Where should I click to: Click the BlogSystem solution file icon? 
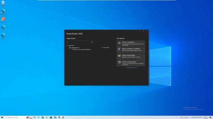click(70, 48)
